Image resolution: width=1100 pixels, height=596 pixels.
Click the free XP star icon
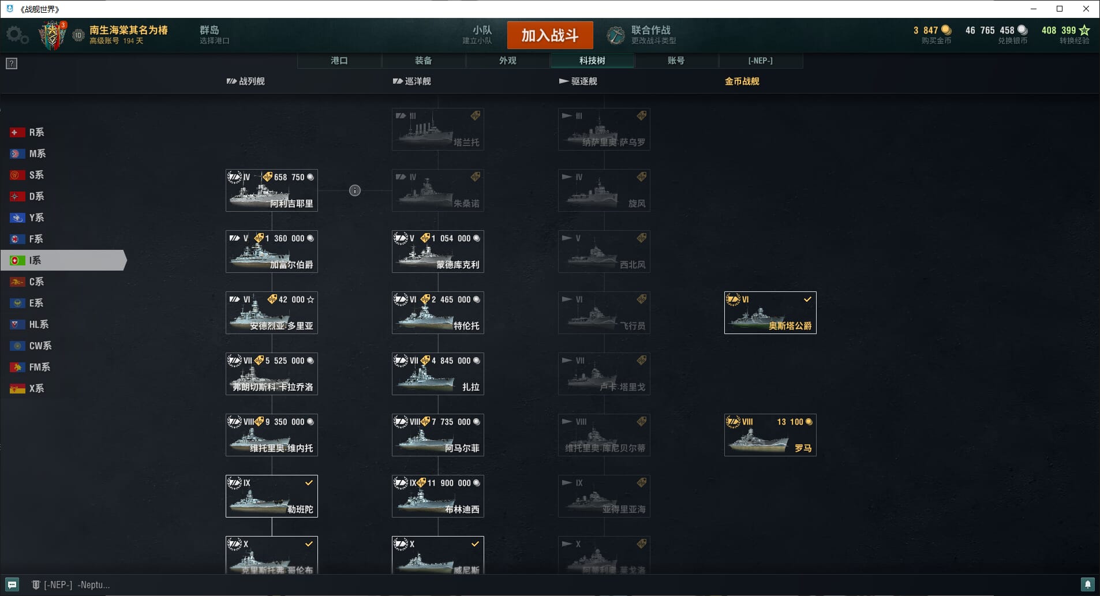tap(1084, 30)
